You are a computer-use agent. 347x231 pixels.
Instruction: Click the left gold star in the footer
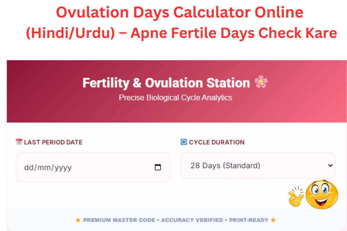coord(78,220)
